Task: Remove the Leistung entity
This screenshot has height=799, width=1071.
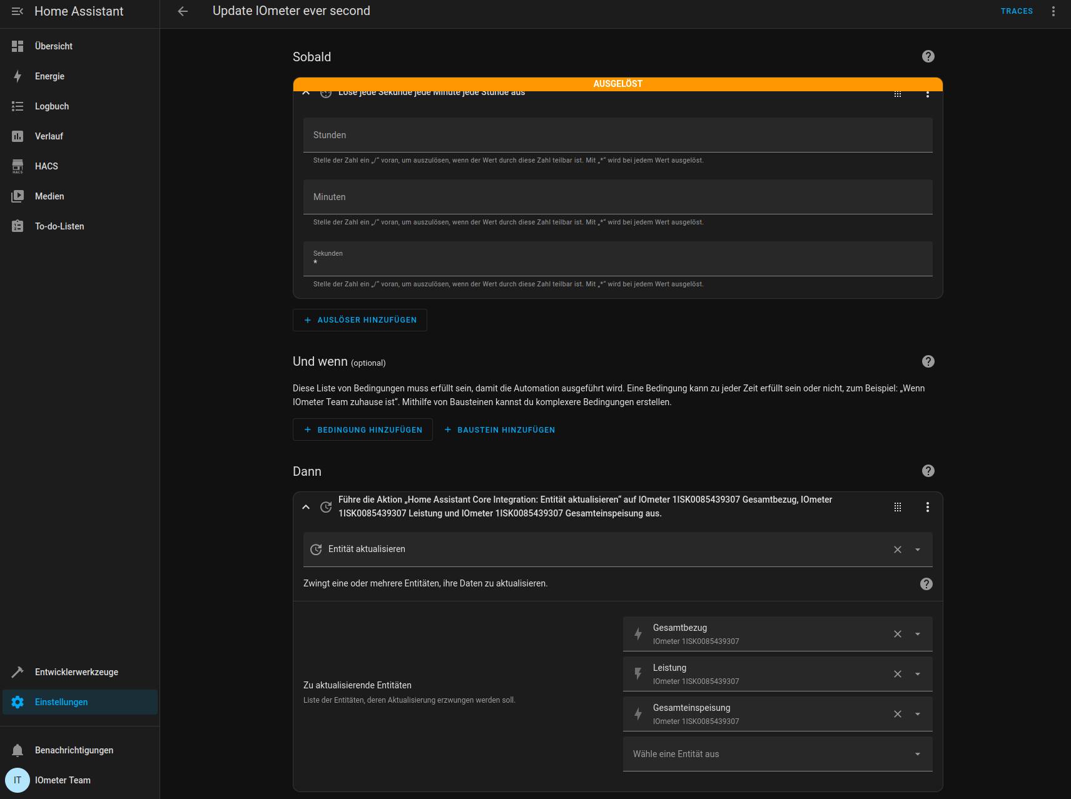Action: 898,674
